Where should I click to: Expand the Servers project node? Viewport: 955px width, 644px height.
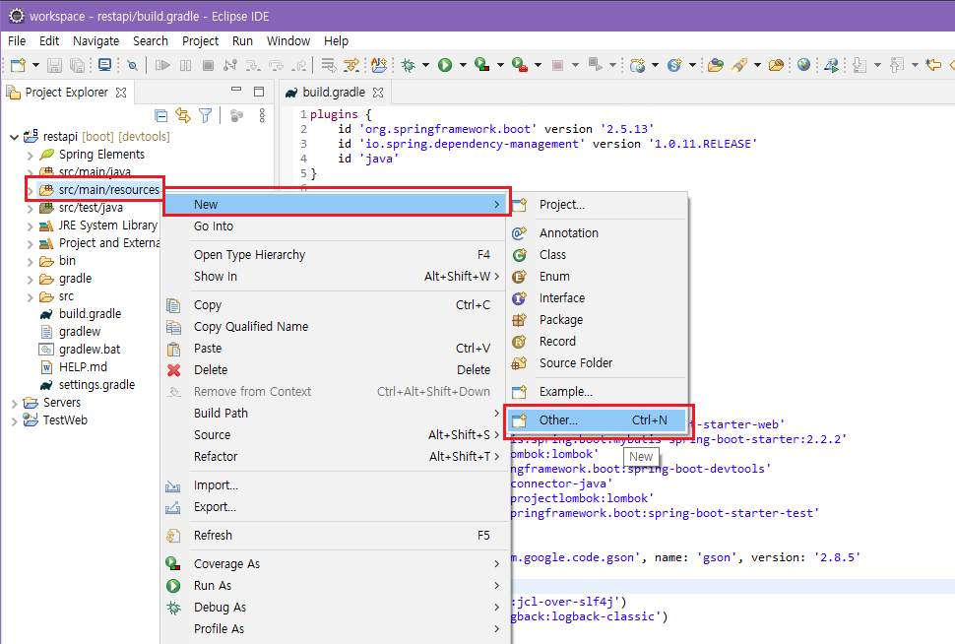coord(14,404)
